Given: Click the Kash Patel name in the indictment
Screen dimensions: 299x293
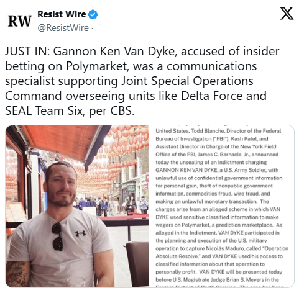Looking at the screenshot, I should [x=244, y=138].
